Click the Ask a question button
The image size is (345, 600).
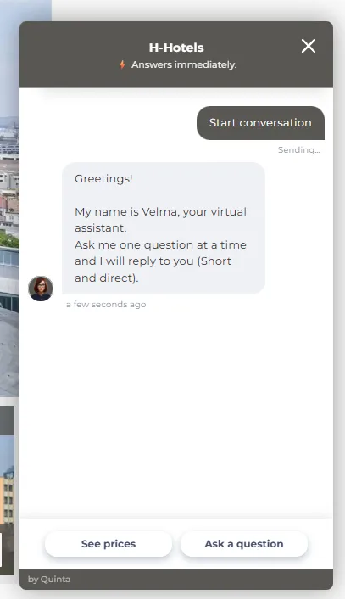[x=244, y=544]
